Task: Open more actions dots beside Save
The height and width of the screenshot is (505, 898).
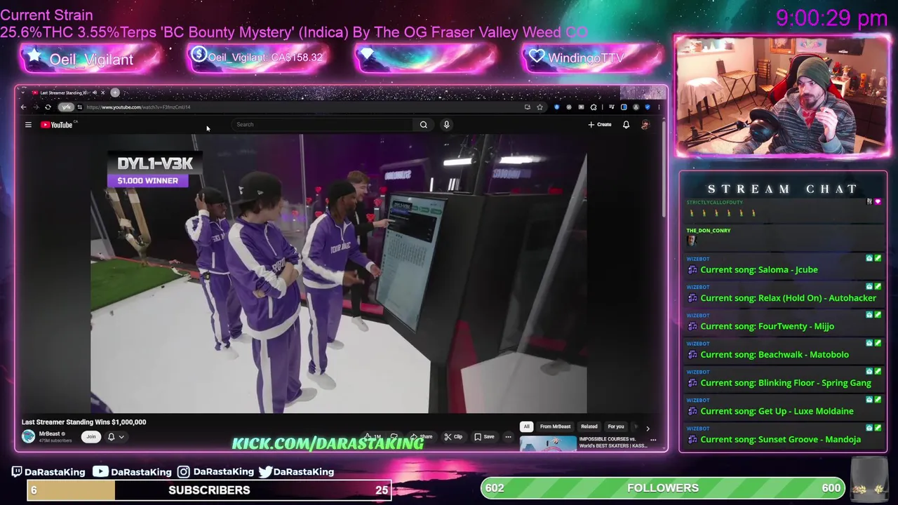Action: 508,437
